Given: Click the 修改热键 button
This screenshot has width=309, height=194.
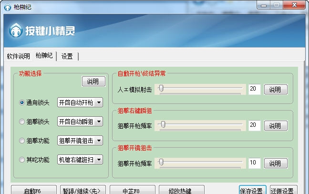Looking at the screenshot, I should click(182, 190).
